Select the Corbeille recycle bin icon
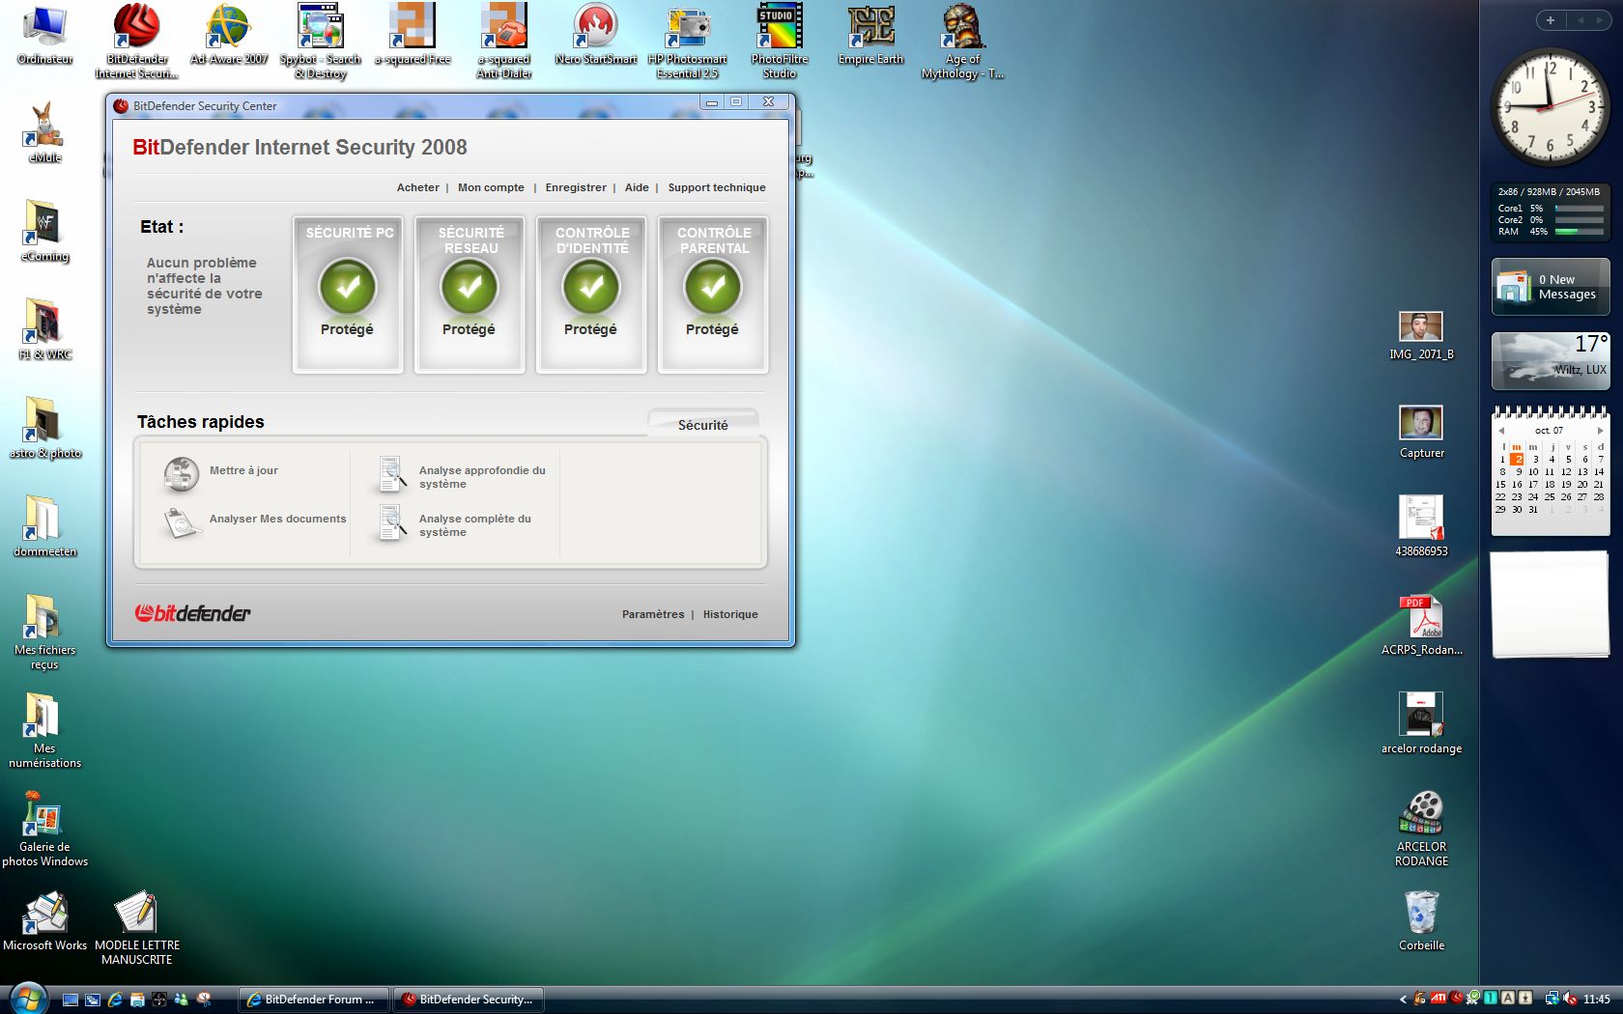1623x1014 pixels. tap(1422, 920)
